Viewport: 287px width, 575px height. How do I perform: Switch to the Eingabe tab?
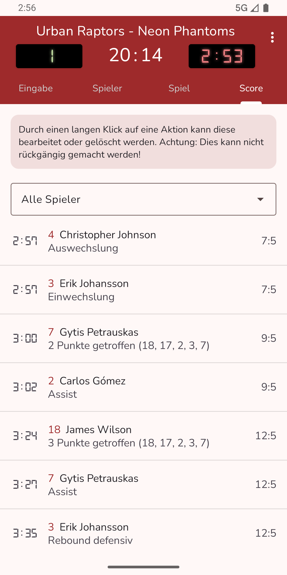coord(36,88)
